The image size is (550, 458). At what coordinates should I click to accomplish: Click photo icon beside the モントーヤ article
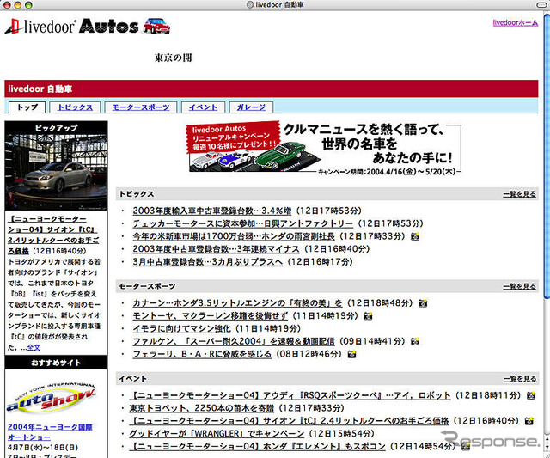pyautogui.click(x=368, y=316)
